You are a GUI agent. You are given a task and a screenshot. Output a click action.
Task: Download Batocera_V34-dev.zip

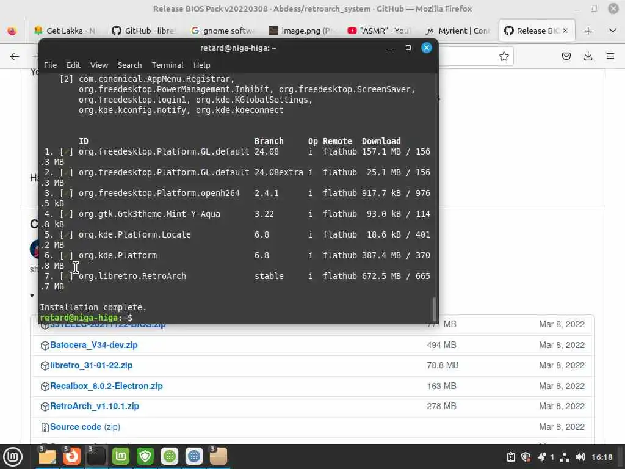coord(93,345)
